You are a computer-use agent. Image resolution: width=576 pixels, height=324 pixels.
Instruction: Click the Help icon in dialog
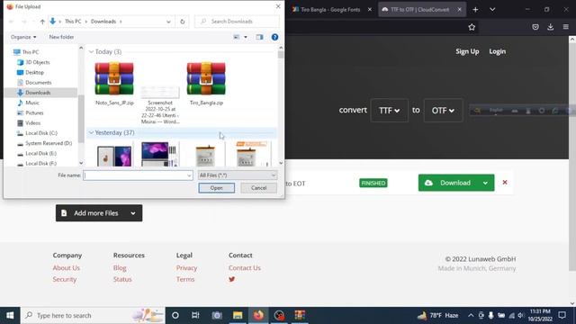[274, 37]
